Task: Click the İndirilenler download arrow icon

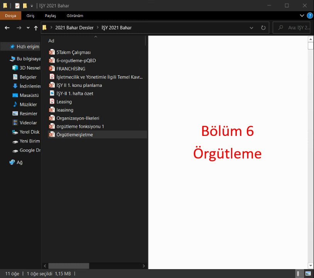Action: pyautogui.click(x=15, y=86)
